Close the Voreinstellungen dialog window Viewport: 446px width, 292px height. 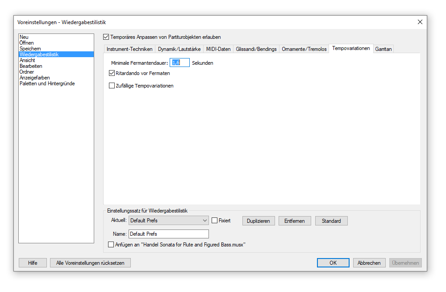click(x=420, y=22)
